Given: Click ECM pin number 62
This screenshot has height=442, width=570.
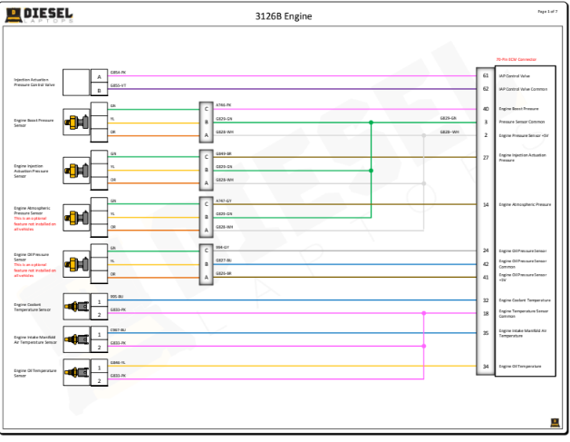Looking at the screenshot, I should 486,89.
